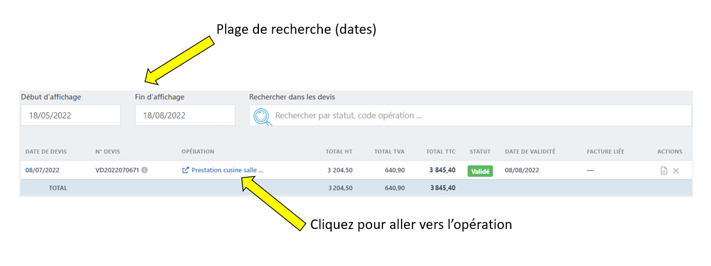
Task: Open the document icon in the Actions column
Action: pos(664,171)
